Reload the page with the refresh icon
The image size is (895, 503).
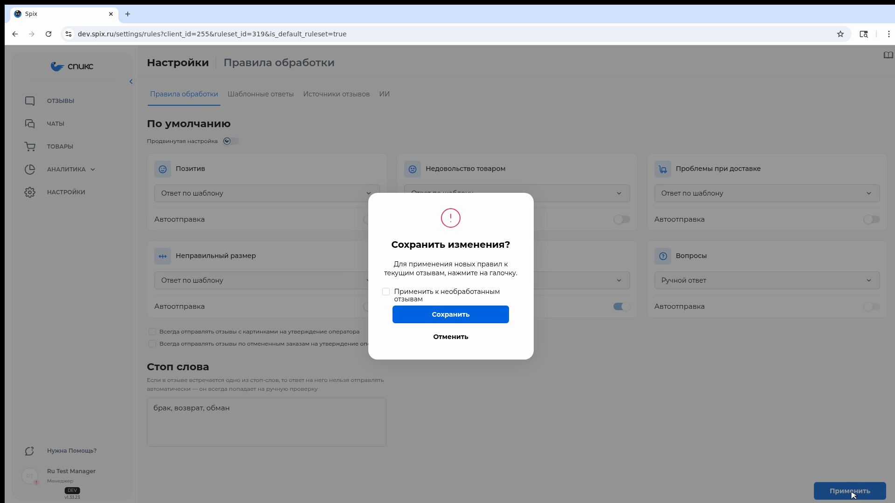click(48, 34)
